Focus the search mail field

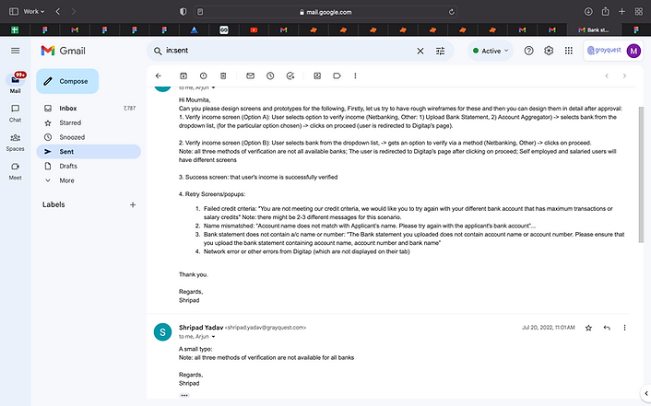[289, 51]
